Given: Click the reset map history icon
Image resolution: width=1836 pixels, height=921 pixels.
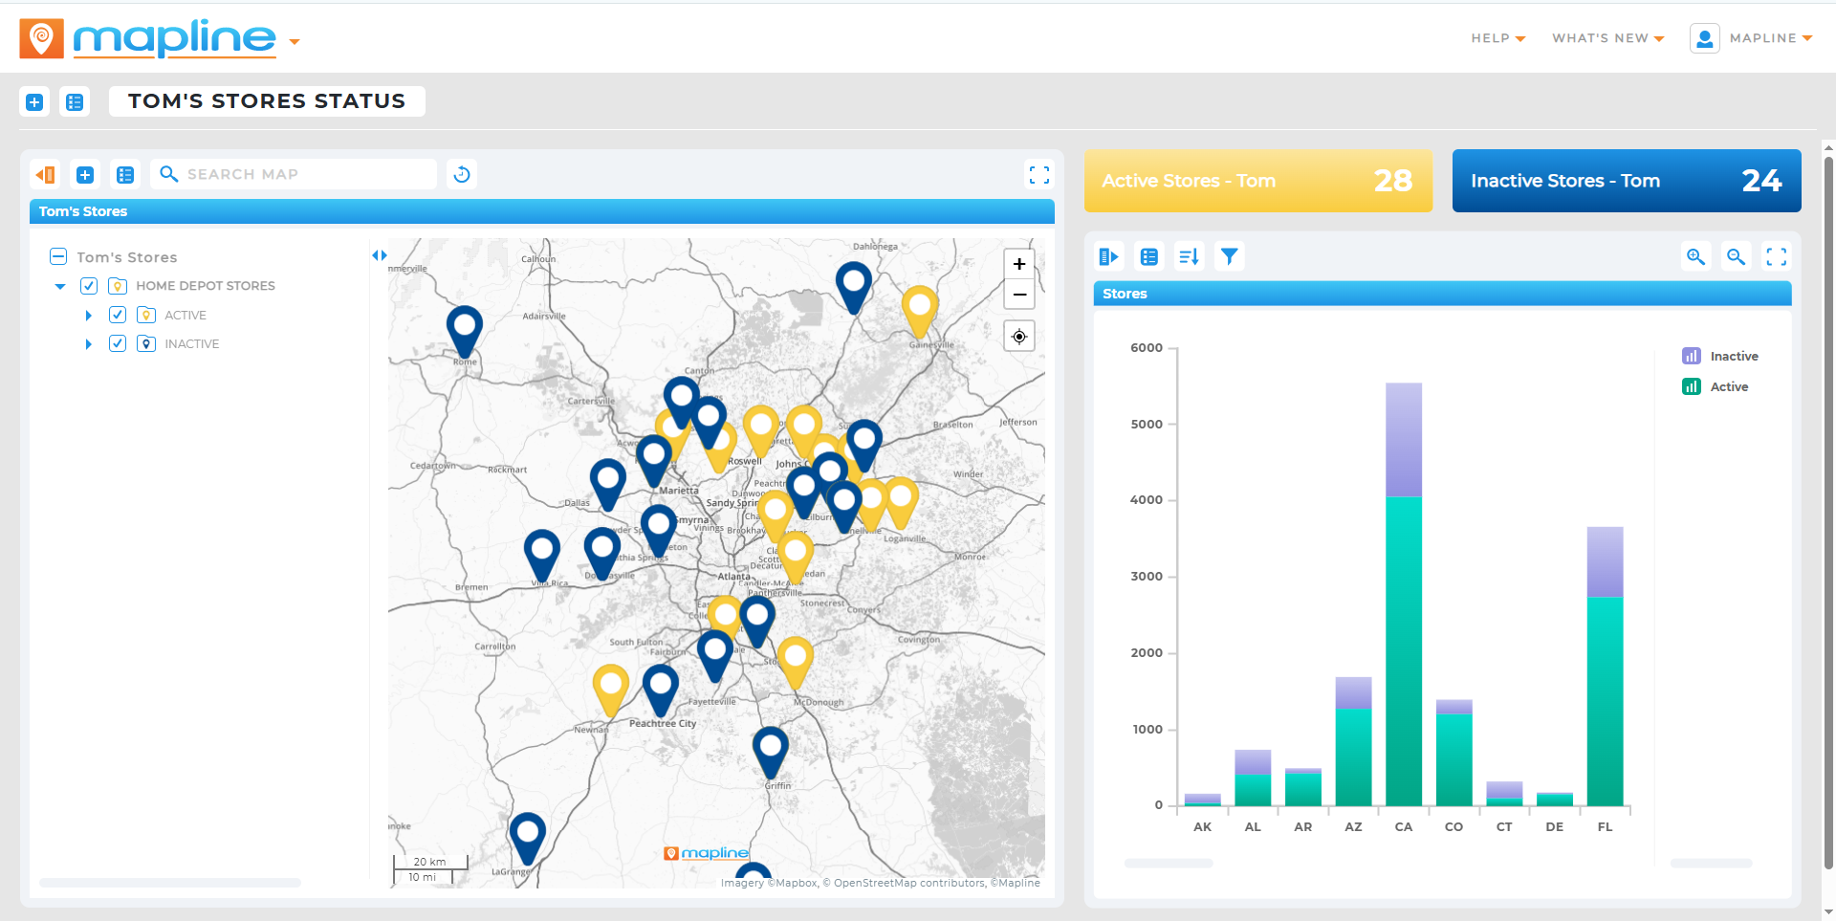Looking at the screenshot, I should [x=462, y=174].
